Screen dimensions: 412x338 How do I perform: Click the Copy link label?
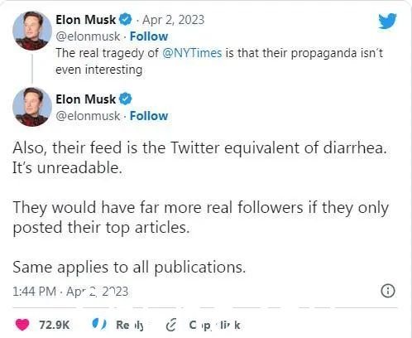(214, 326)
